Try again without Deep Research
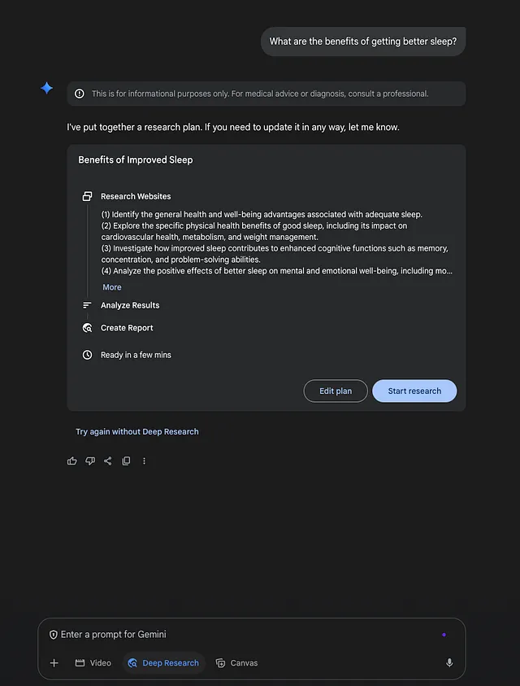Image resolution: width=520 pixels, height=686 pixels. click(x=137, y=431)
